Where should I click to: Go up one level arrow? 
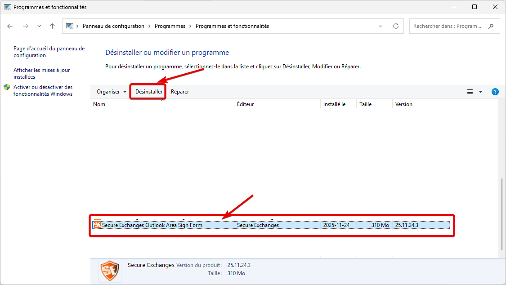point(52,26)
